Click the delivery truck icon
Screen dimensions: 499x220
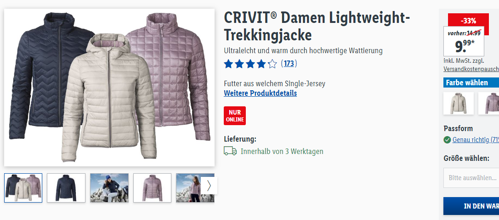point(230,151)
